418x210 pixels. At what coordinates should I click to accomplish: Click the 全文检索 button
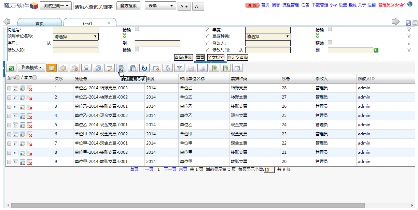(x=216, y=58)
